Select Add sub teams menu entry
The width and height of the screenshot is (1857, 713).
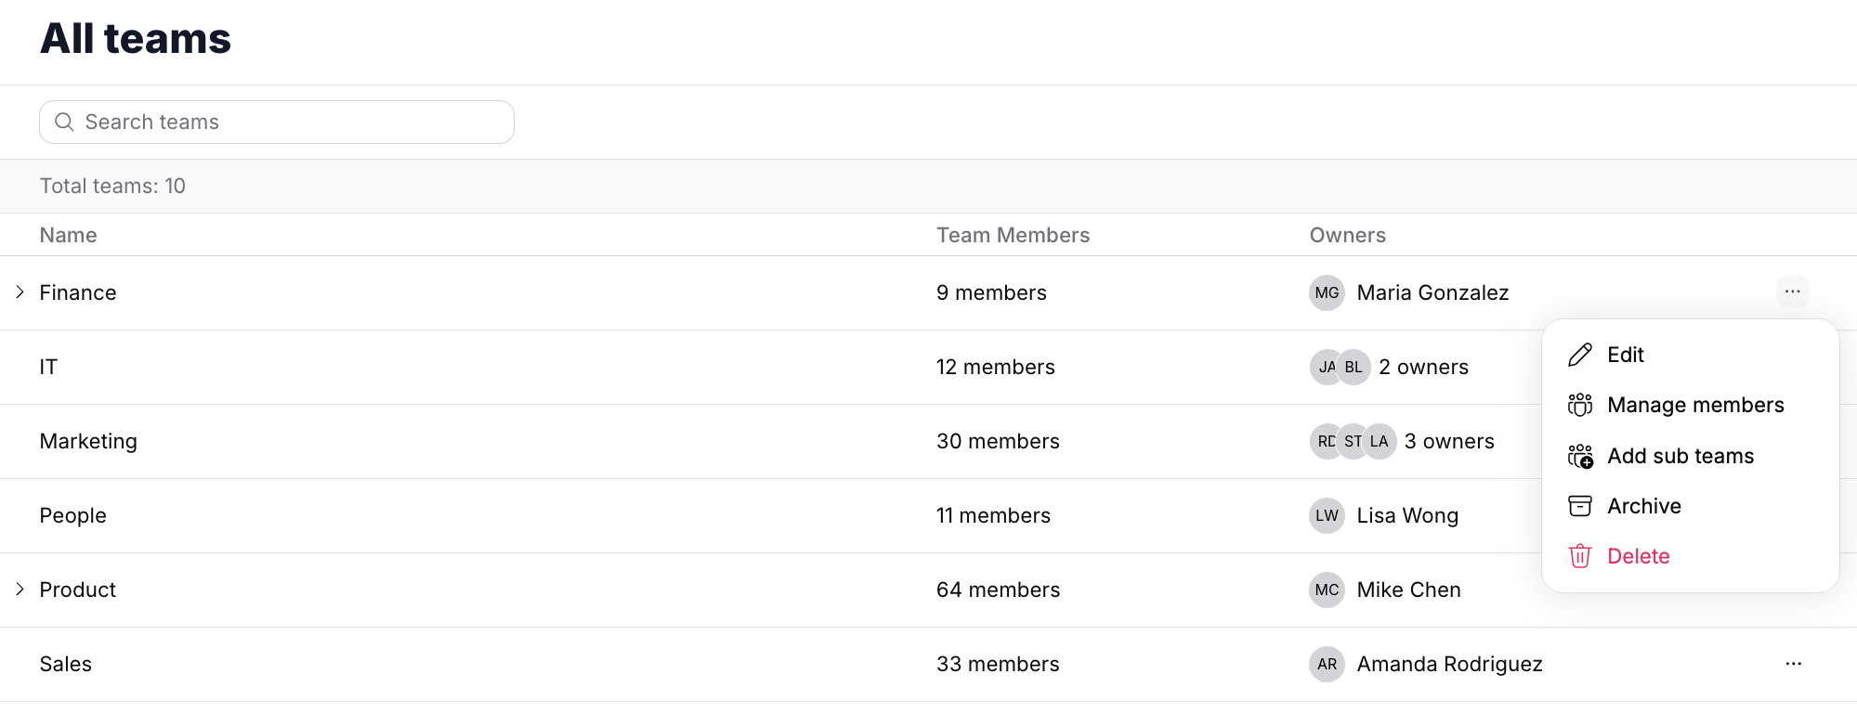coord(1680,456)
